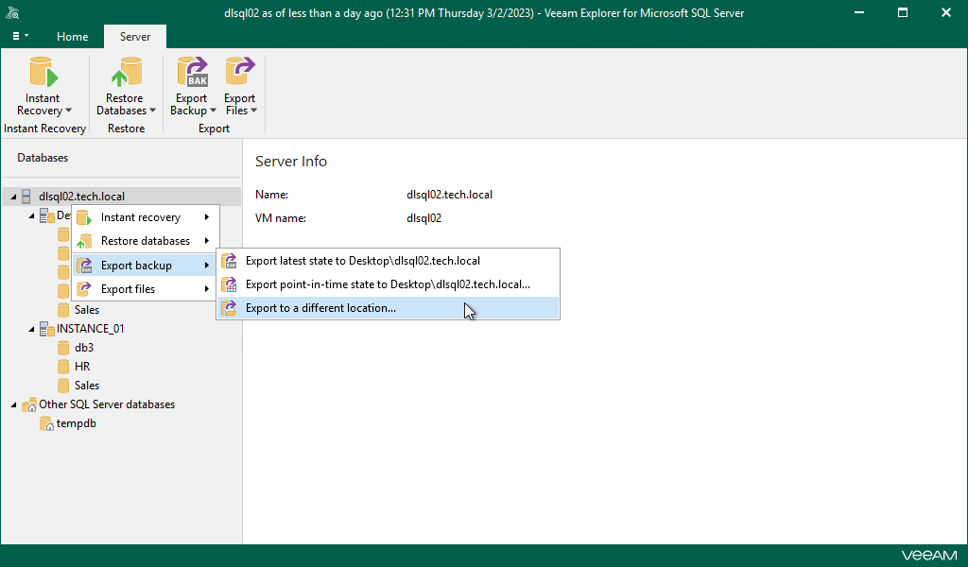The image size is (968, 567).
Task: Click the Other SQL Server databases icon
Action: click(29, 404)
